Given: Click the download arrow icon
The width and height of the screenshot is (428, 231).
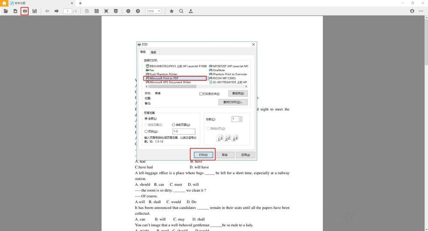Looking at the screenshot, I should click(x=191, y=11).
